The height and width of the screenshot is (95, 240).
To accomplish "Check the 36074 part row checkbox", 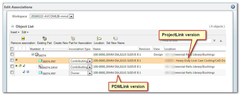I will (12, 54).
